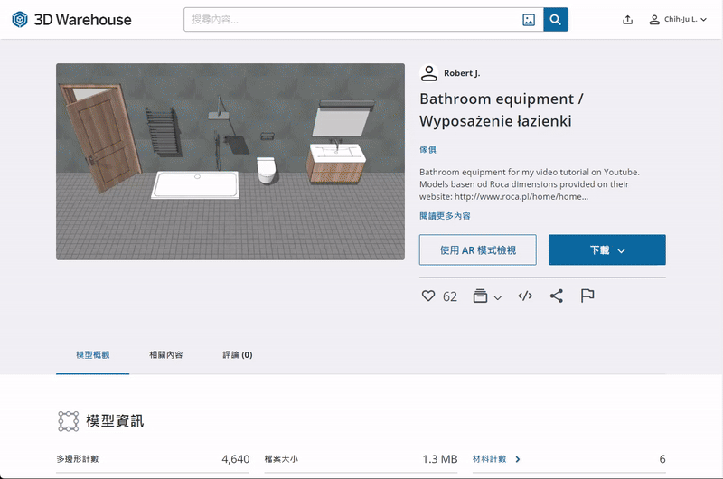Click the user profile icon in header

click(653, 20)
